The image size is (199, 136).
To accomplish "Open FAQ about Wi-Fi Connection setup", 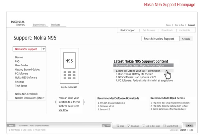I will (170, 103).
